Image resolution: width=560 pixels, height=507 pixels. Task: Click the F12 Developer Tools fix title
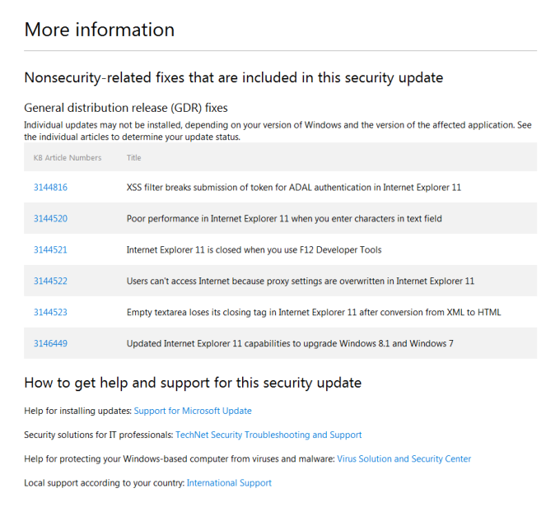254,250
